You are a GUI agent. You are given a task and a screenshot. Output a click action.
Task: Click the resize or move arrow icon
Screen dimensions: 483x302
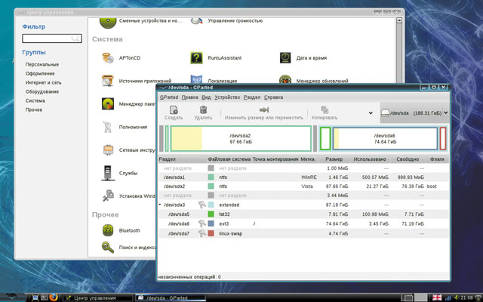[x=264, y=109]
